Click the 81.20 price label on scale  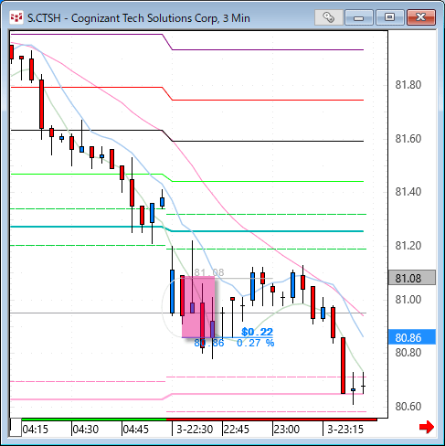[x=408, y=245]
